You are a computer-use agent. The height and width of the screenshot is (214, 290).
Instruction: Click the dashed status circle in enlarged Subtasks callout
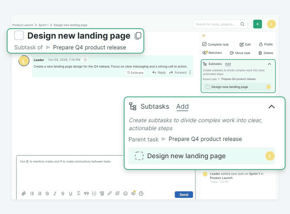(x=139, y=156)
